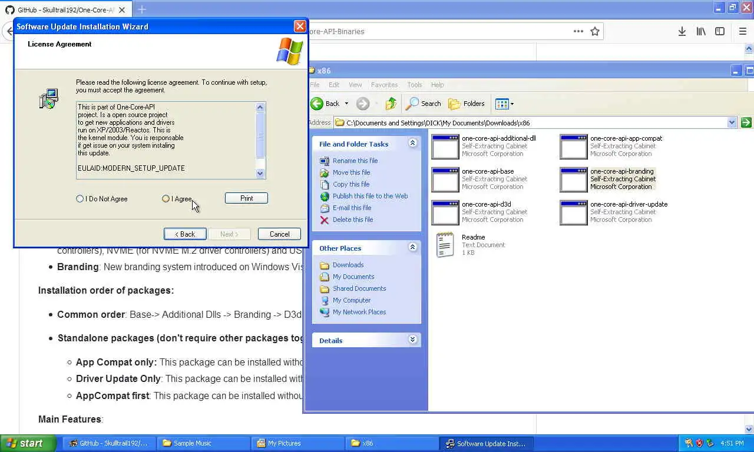Open My Documents in Other Places

click(353, 277)
